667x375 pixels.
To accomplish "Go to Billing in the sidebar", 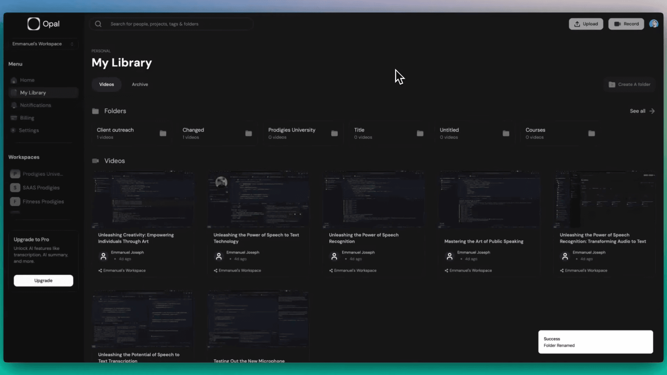I will tap(27, 118).
